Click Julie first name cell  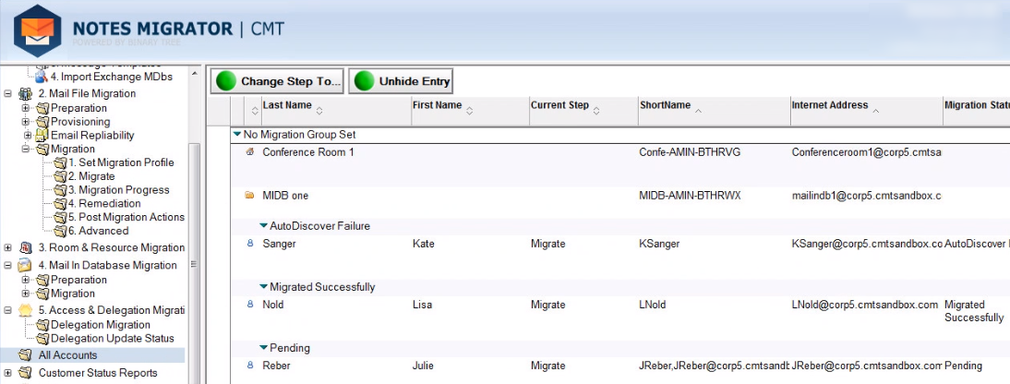(x=423, y=366)
